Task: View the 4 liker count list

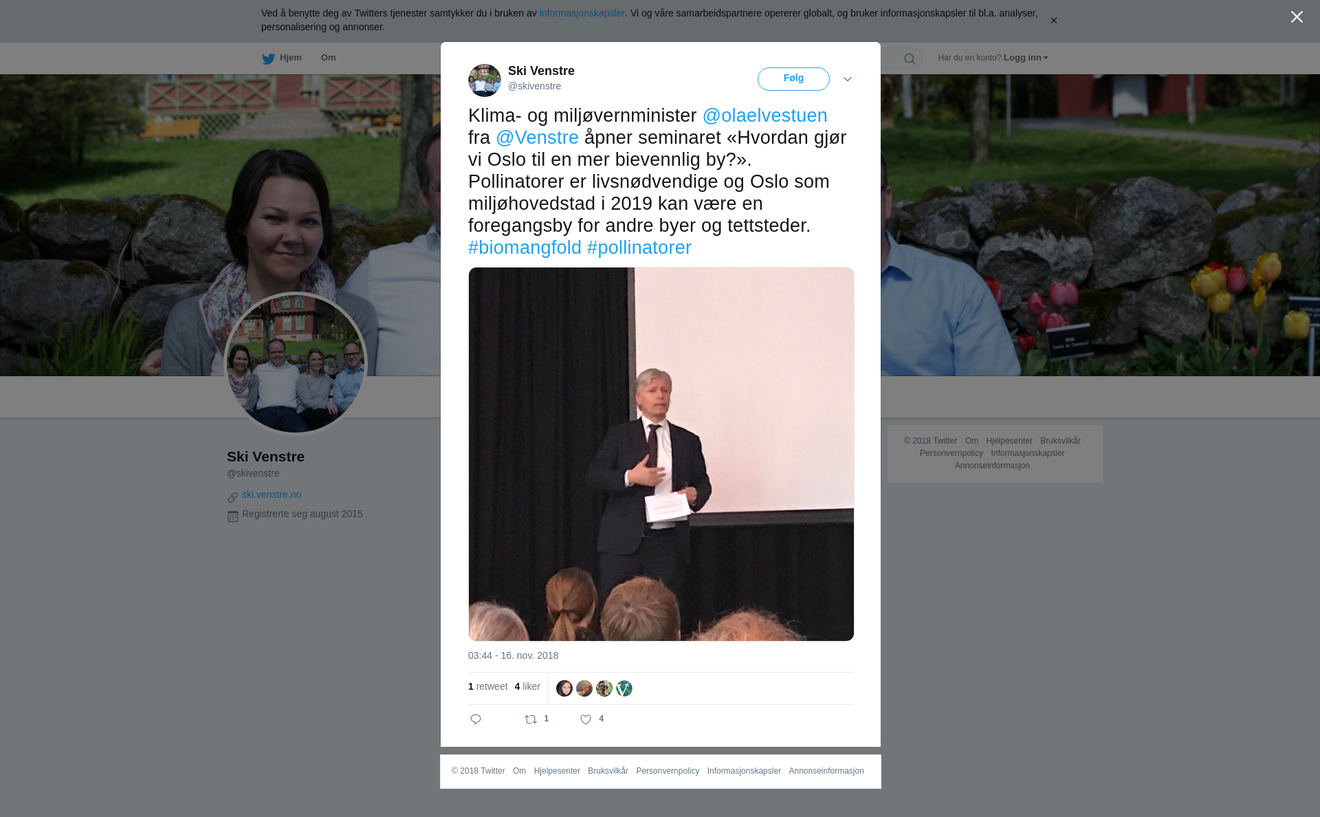Action: pyautogui.click(x=527, y=686)
